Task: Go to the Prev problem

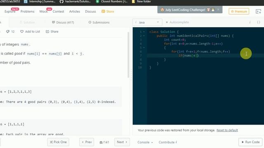Action: point(87,142)
